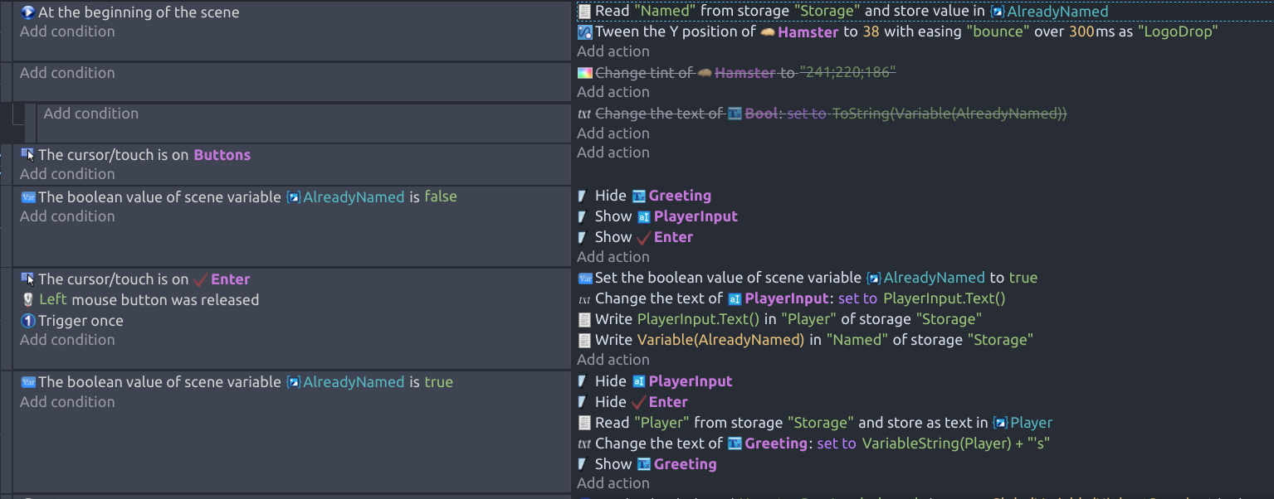
Task: Click 'Add action' below Write "Named" storage action
Action: pyautogui.click(x=613, y=360)
